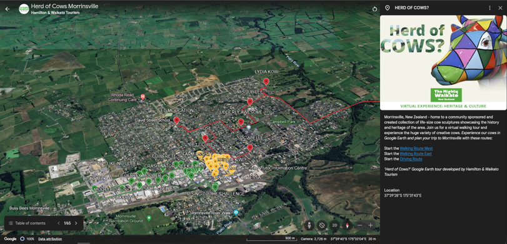507x244 pixels.
Task: Close the HERD OF COWS? info panel
Action: click(500, 7)
